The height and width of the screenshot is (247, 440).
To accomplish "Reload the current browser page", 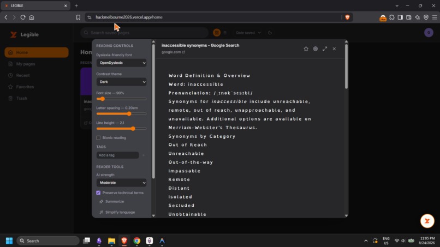I will (x=23, y=17).
